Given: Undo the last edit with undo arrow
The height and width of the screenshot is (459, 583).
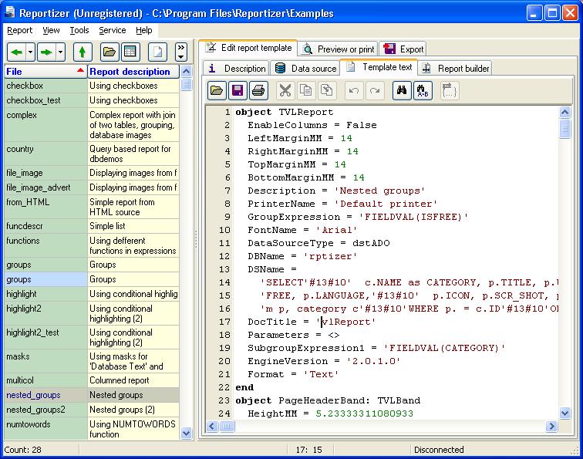Looking at the screenshot, I should click(x=354, y=90).
